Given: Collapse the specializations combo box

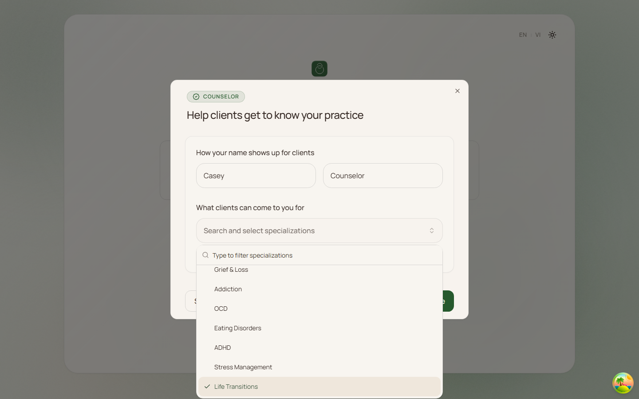Looking at the screenshot, I should (x=311, y=231).
